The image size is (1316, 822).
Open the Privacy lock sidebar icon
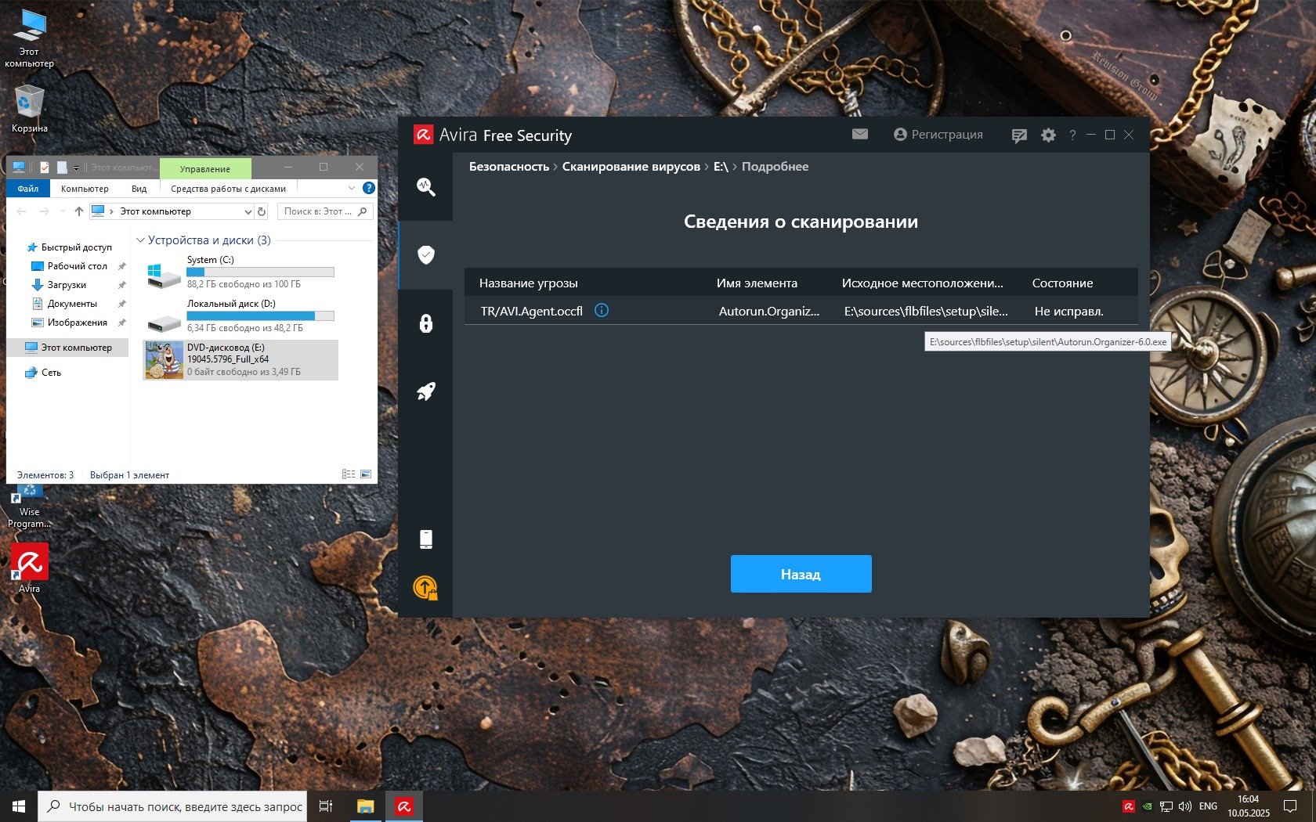tap(425, 323)
